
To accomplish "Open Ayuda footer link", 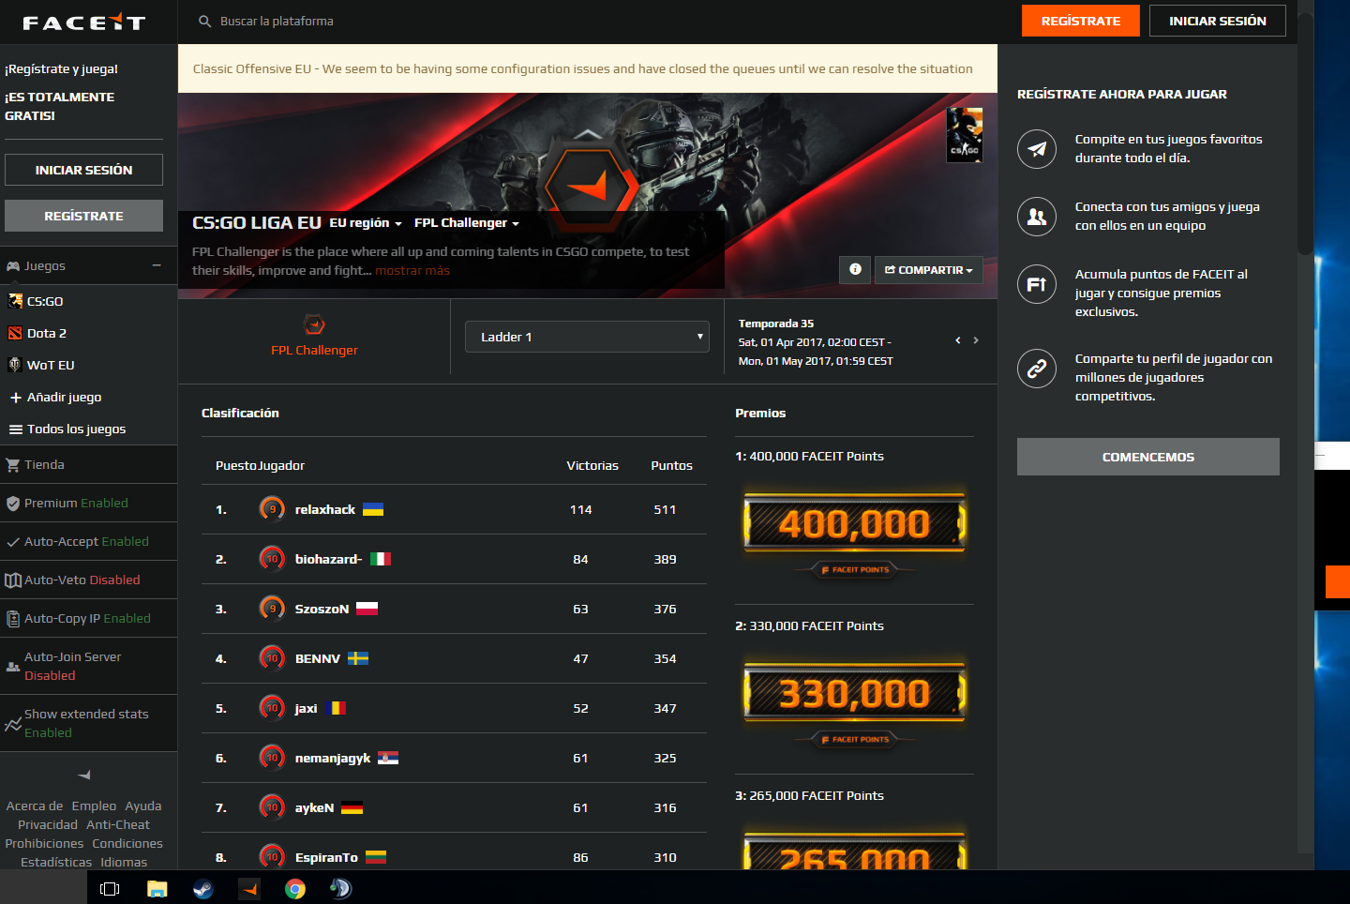I will click(143, 806).
